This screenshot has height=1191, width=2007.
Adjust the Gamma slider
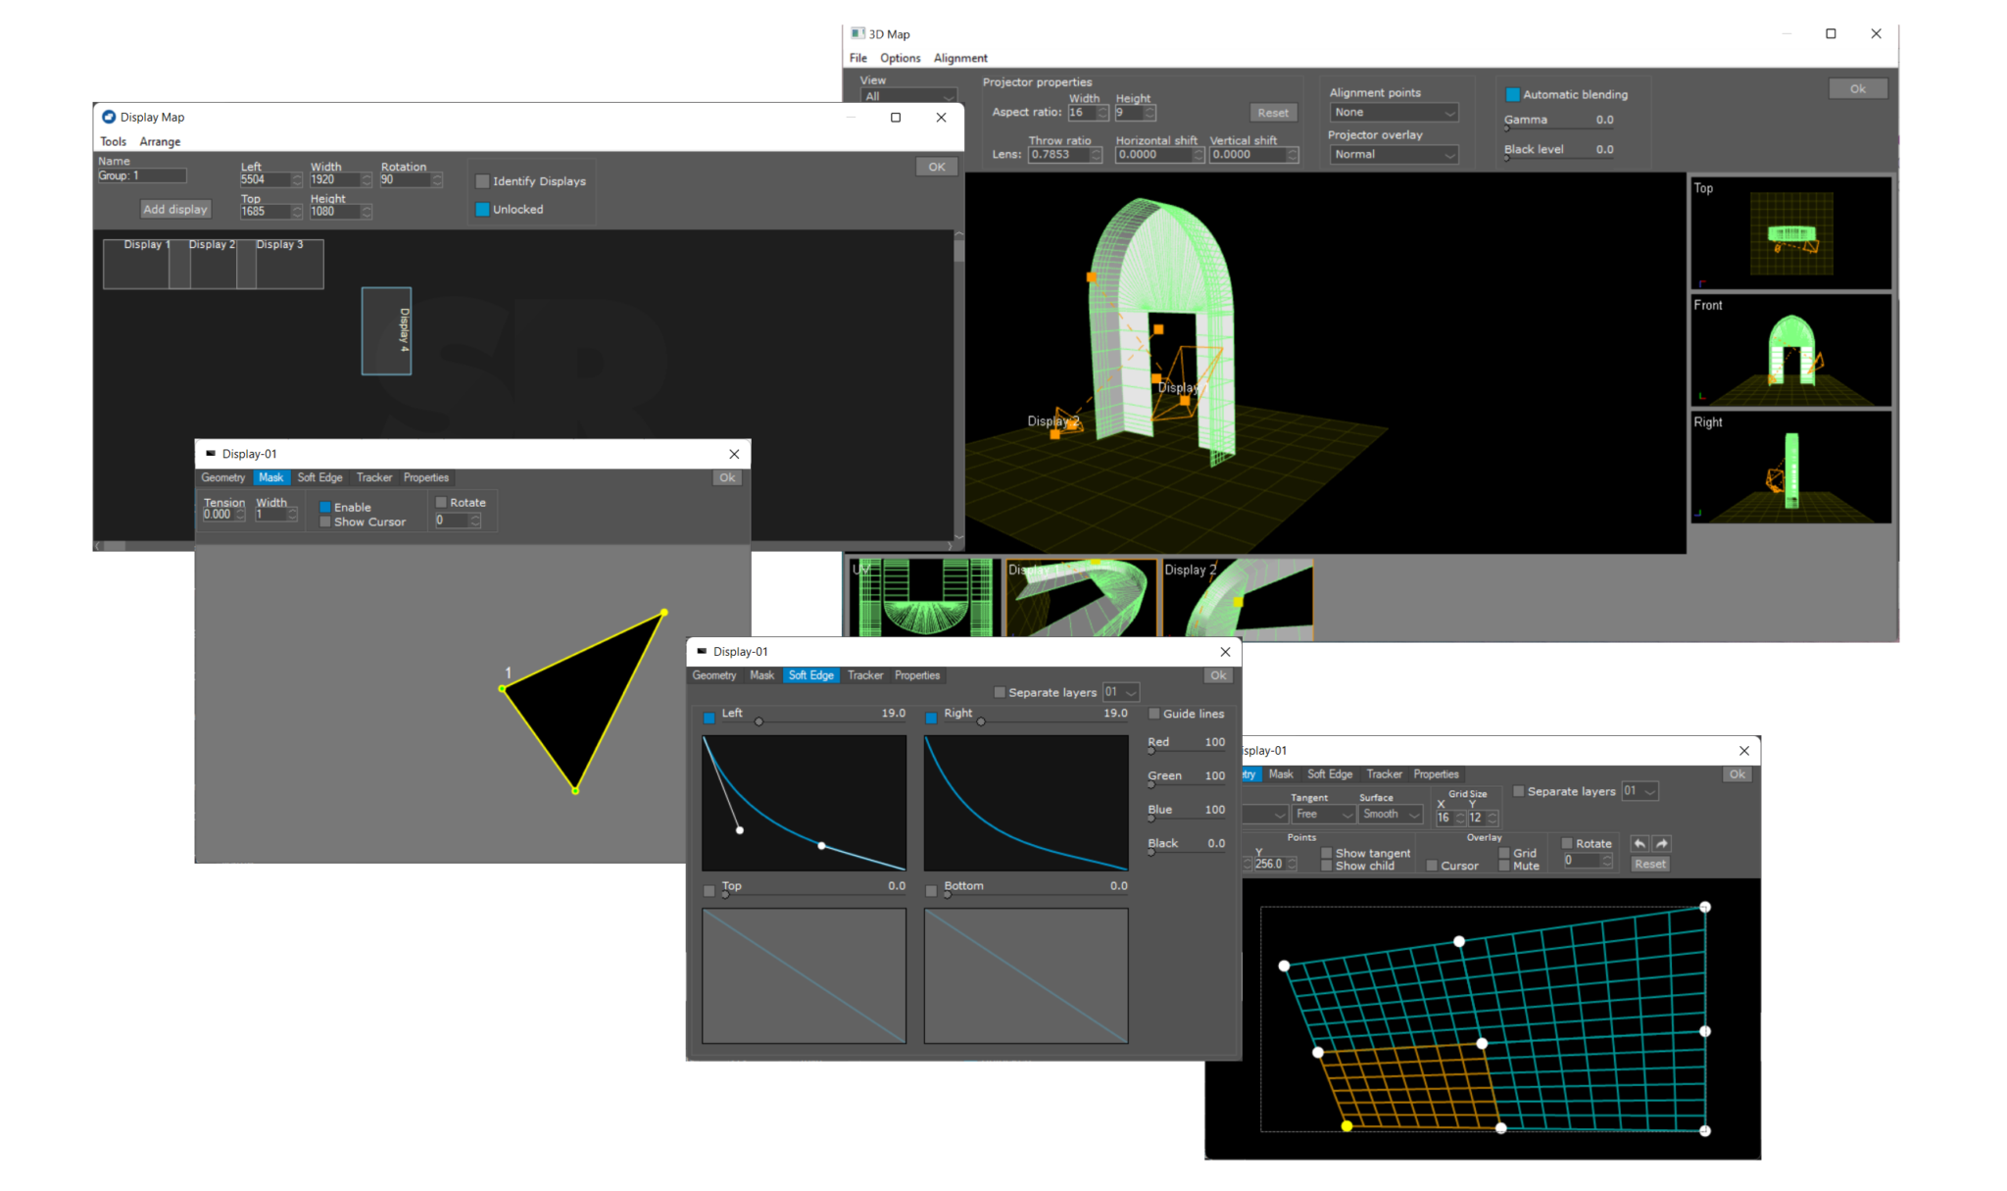[1509, 128]
